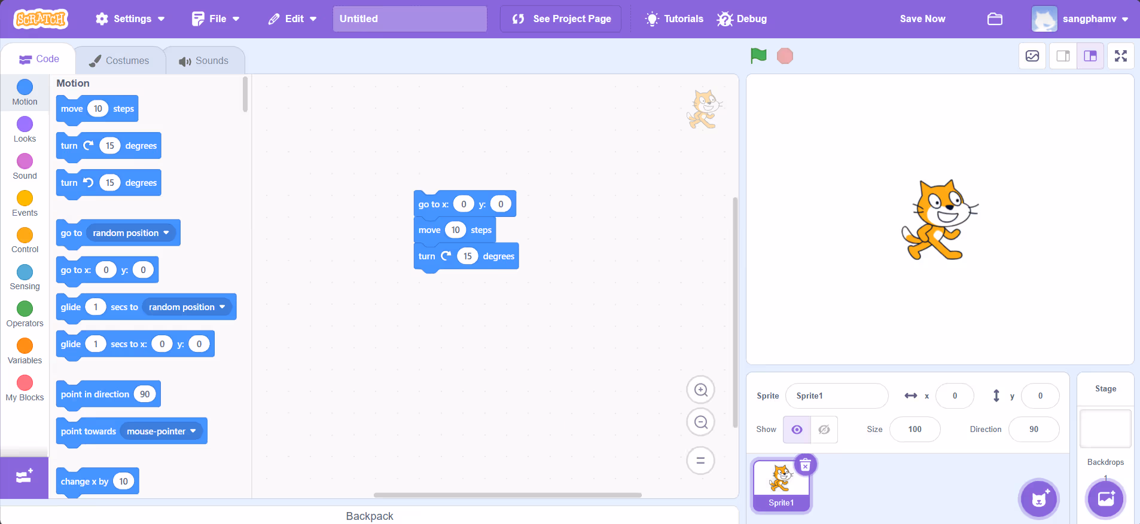
Task: Open the Sensing block category
Action: pos(25,277)
